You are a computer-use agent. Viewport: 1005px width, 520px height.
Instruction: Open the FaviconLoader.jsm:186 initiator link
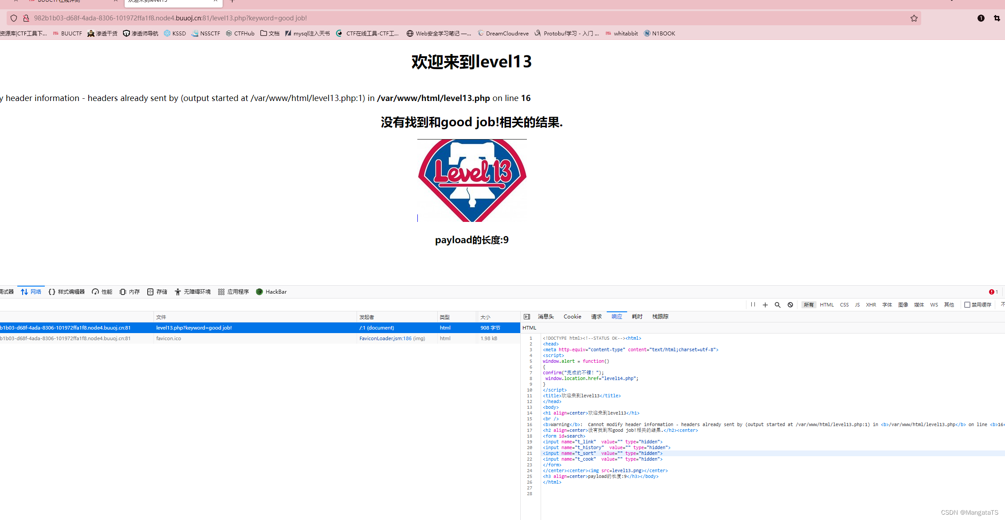point(385,338)
